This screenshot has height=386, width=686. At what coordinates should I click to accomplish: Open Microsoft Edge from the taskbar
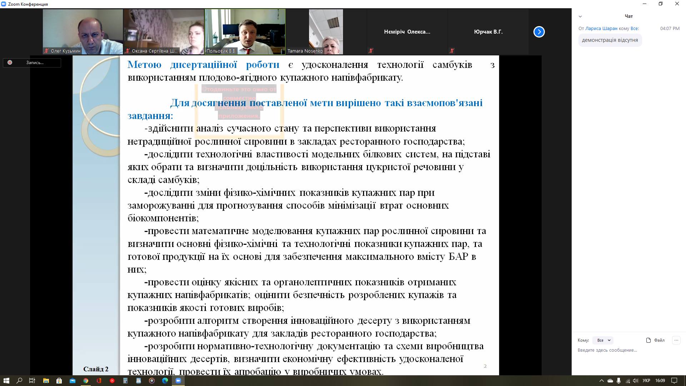(165, 381)
